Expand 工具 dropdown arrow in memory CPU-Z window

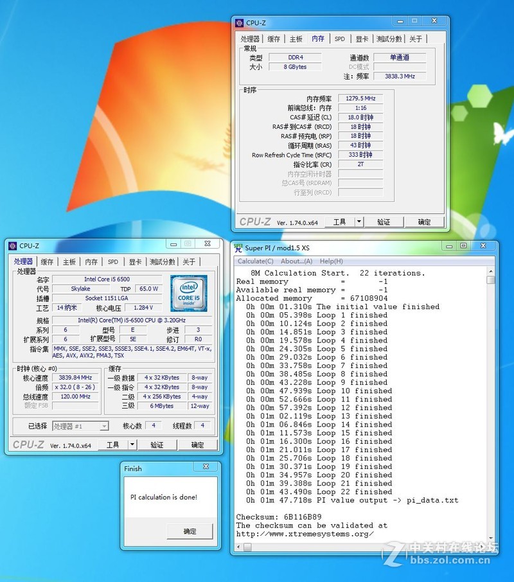click(x=359, y=222)
